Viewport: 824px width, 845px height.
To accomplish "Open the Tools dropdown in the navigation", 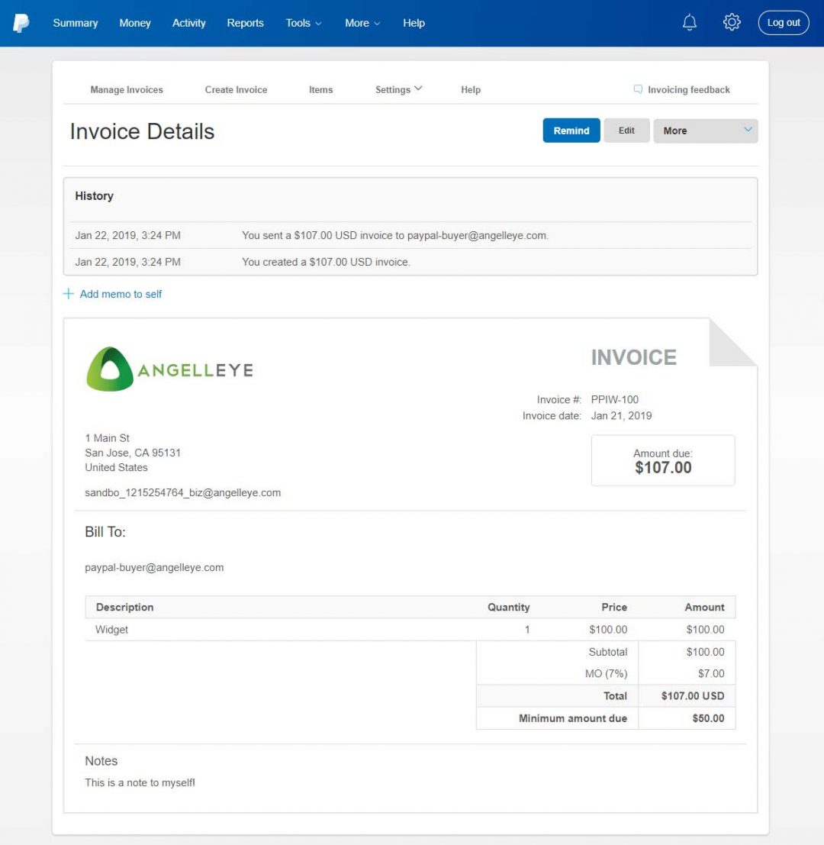I will coord(303,23).
